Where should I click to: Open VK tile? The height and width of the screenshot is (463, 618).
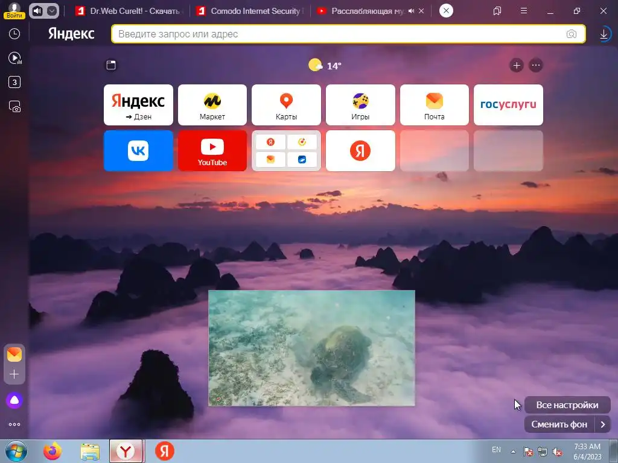pyautogui.click(x=138, y=151)
